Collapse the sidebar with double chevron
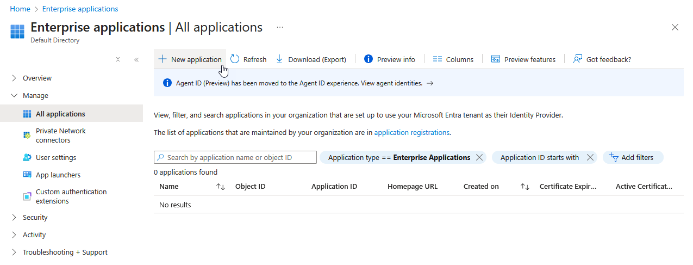Viewport: 693px width, 265px height. (x=136, y=60)
